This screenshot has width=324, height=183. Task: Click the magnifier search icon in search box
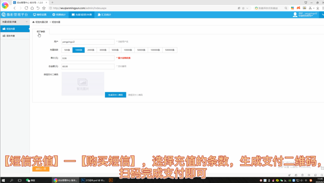pyautogui.click(x=286, y=8)
